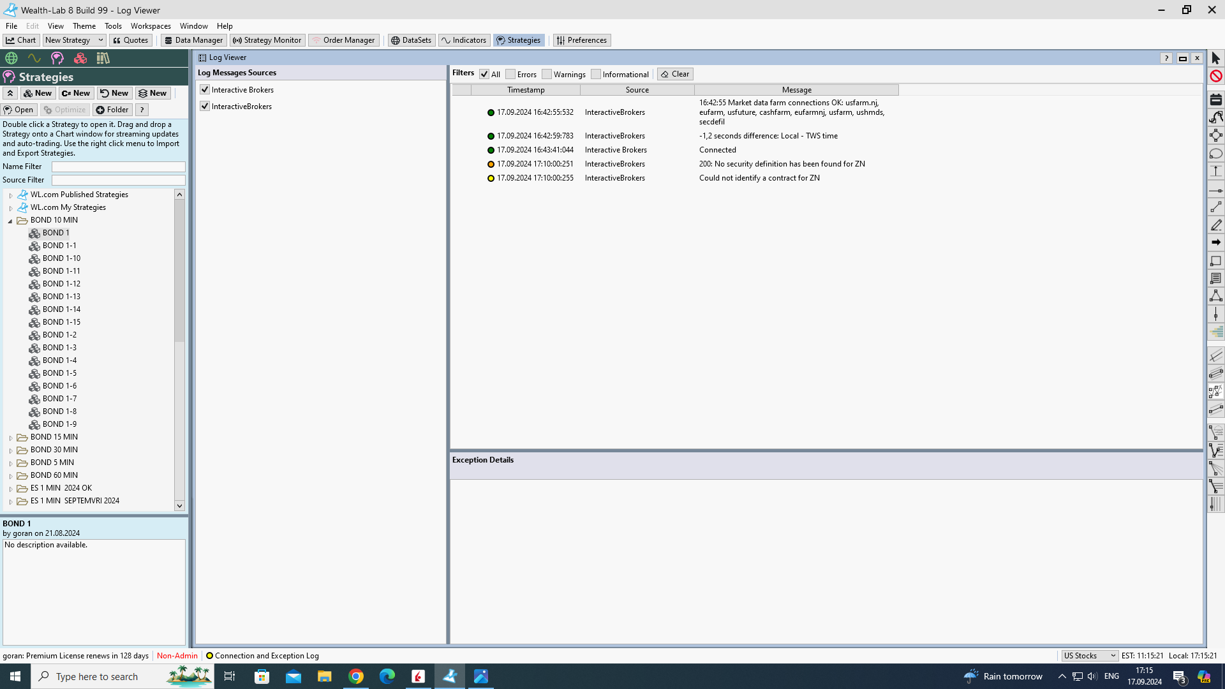This screenshot has width=1225, height=689.
Task: Click the Name Filter input field
Action: (x=118, y=167)
